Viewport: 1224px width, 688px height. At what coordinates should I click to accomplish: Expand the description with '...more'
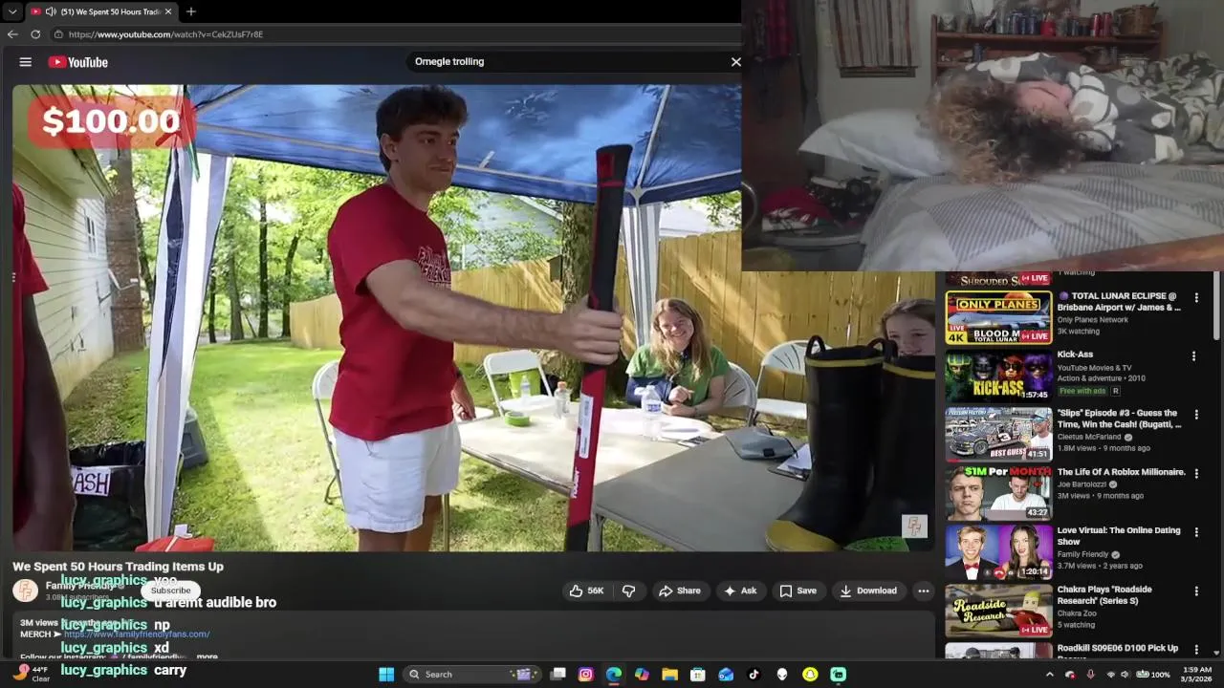tap(207, 656)
